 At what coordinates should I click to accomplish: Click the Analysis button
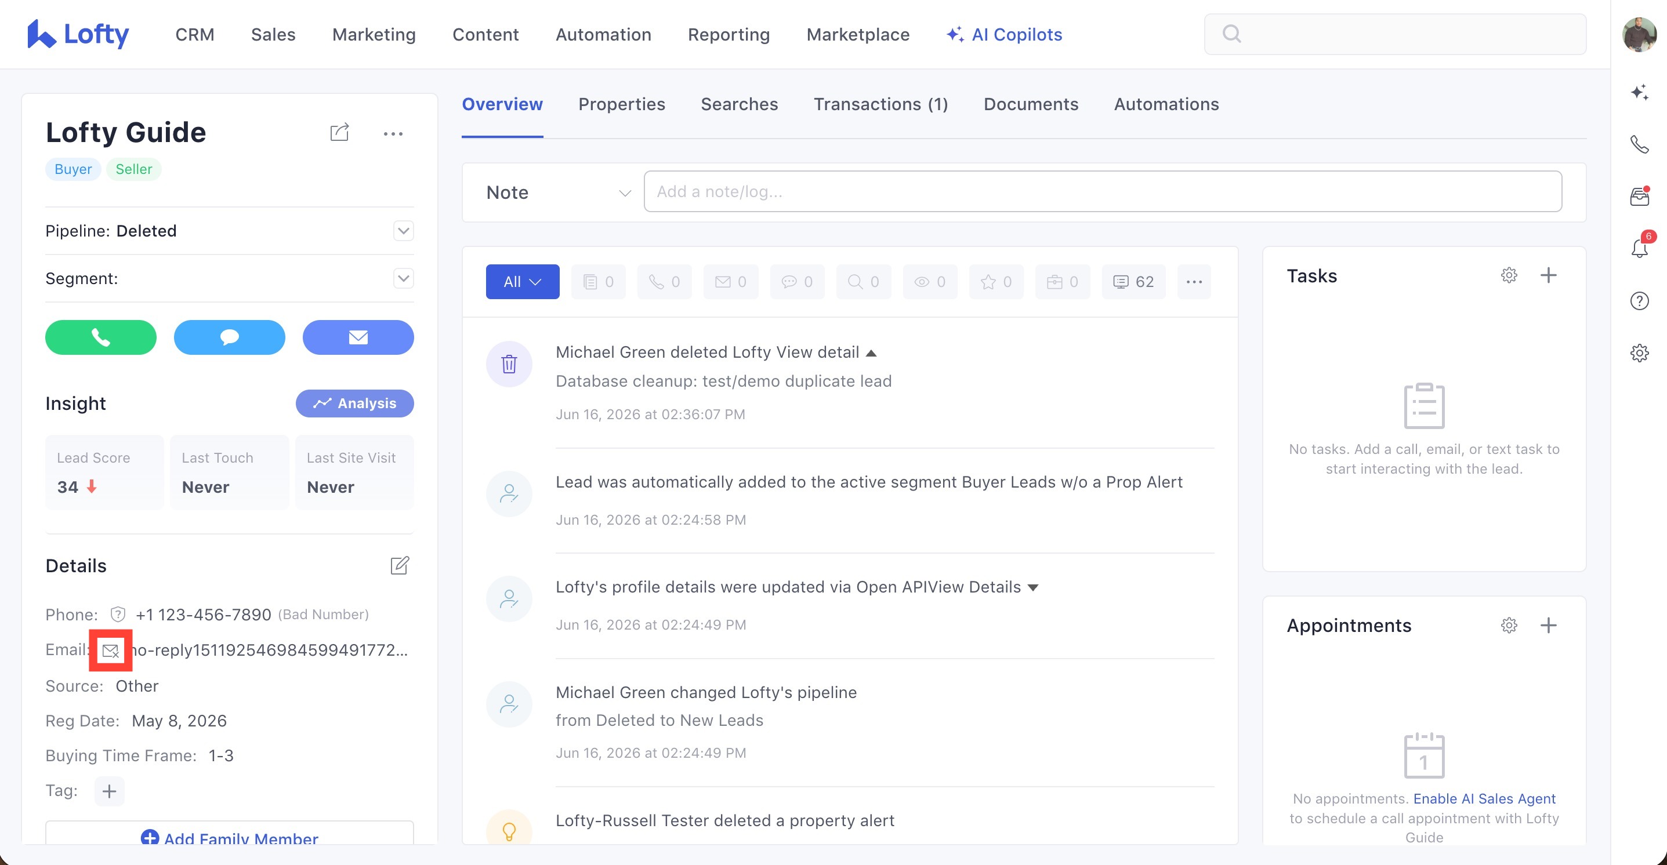(354, 403)
